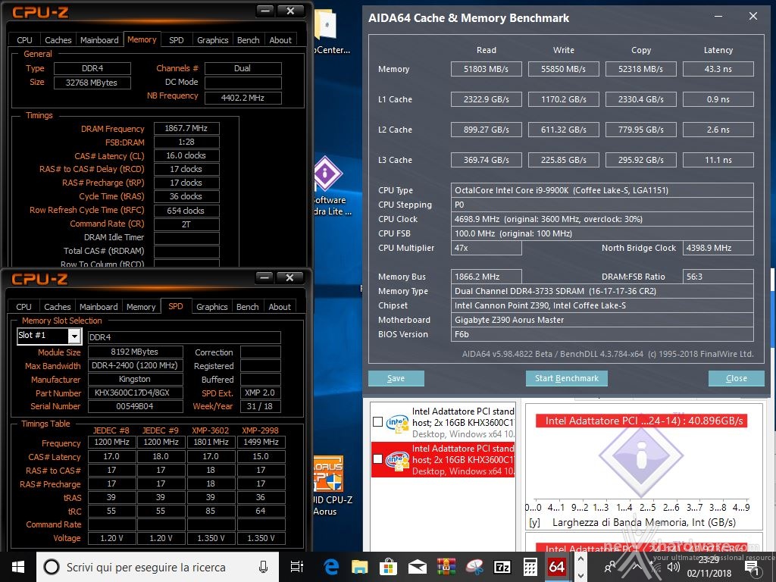The image size is (776, 582).
Task: Open About tab in top CPU-Z window
Action: [x=280, y=40]
